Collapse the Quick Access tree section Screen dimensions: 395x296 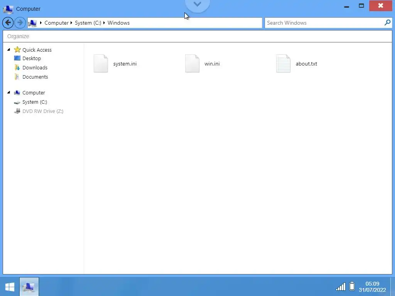[9, 50]
